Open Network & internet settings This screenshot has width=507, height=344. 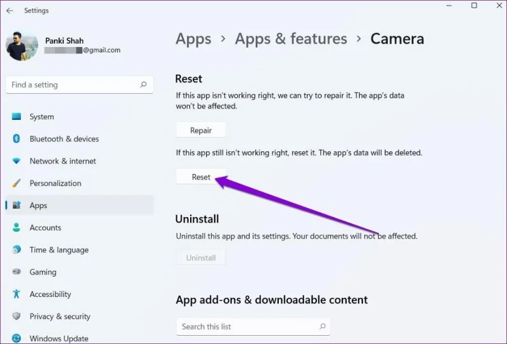pyautogui.click(x=80, y=161)
